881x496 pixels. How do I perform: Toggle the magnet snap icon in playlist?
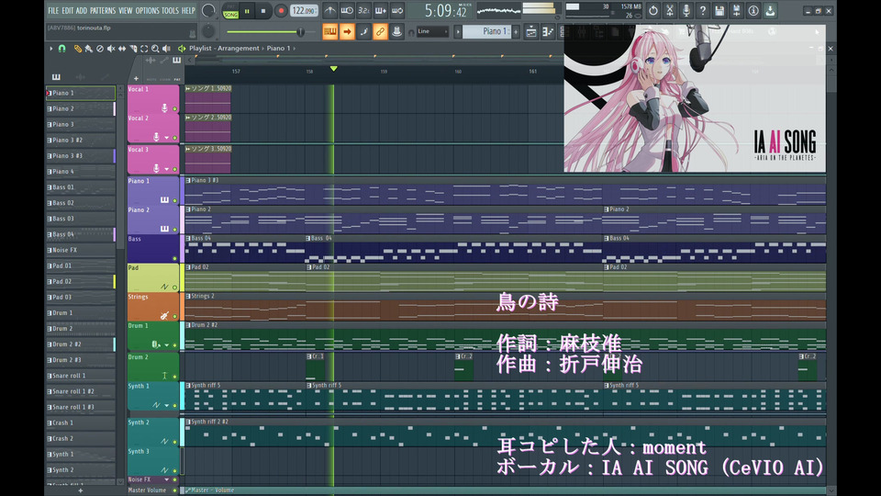pyautogui.click(x=61, y=49)
